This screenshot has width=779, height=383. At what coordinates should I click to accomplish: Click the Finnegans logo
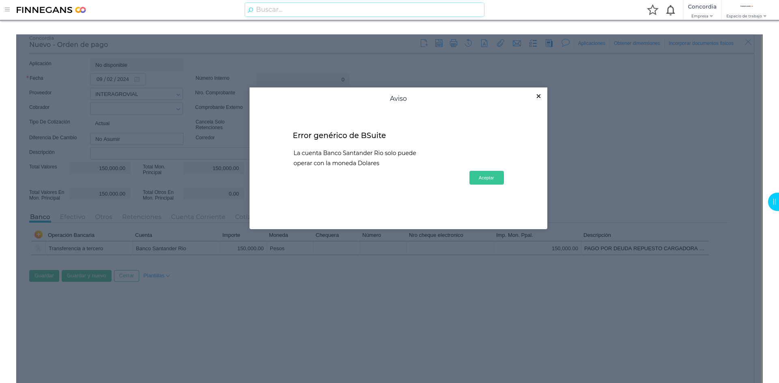pyautogui.click(x=51, y=10)
